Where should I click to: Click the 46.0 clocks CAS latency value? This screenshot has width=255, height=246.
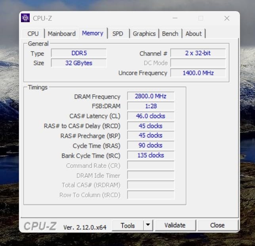[151, 116]
